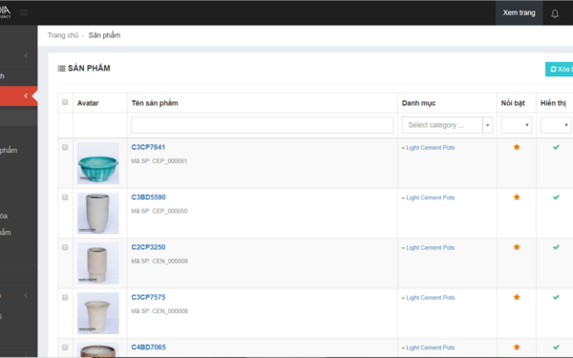Open product C2CP3250 link
Image resolution: width=573 pixels, height=358 pixels.
point(148,247)
